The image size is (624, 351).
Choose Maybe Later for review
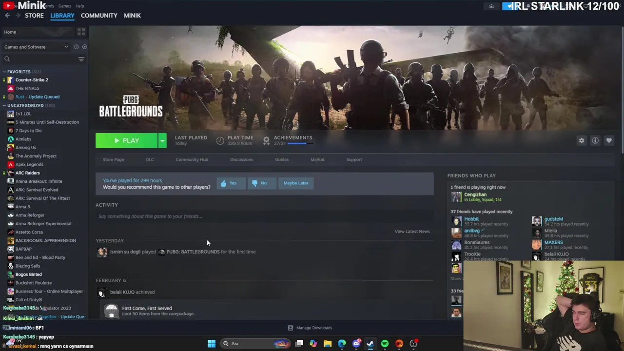[x=296, y=183]
